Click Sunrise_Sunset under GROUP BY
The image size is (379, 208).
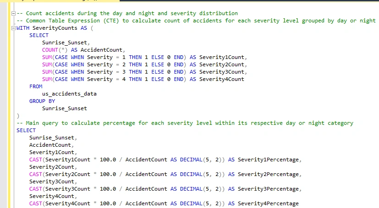[x=65, y=108]
